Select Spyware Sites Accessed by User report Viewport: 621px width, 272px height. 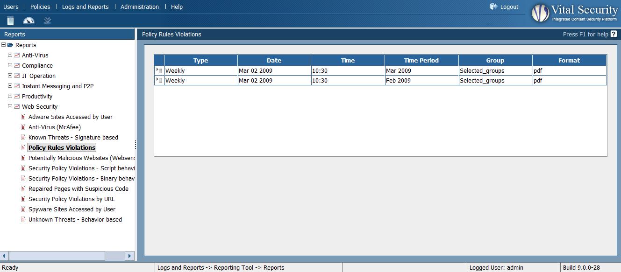(71, 209)
